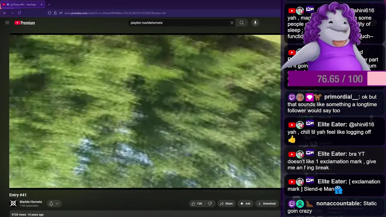This screenshot has width=386, height=217.
Task: Open the Ask AI button
Action: click(x=245, y=203)
